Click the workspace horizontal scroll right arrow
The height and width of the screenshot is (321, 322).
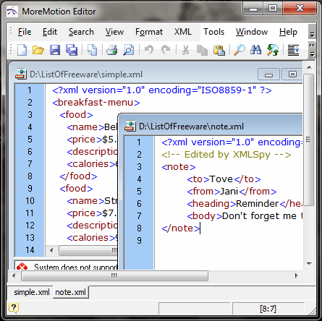[297, 275]
